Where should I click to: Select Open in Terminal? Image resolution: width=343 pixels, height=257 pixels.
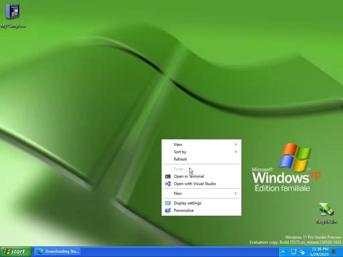tap(201, 176)
